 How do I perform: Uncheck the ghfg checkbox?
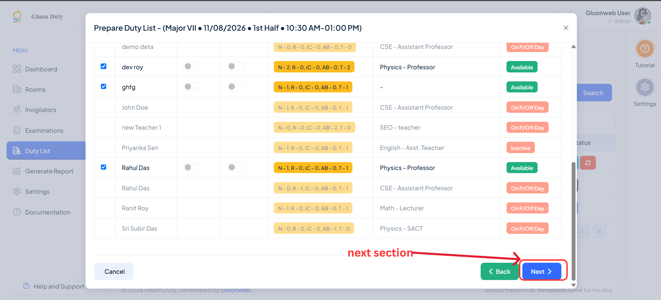point(103,87)
